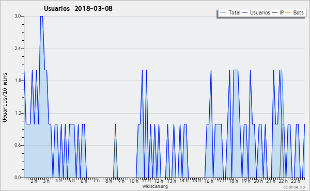Click the IP legend entry
Screen dimensions: 310x191
pyautogui.click(x=278, y=12)
